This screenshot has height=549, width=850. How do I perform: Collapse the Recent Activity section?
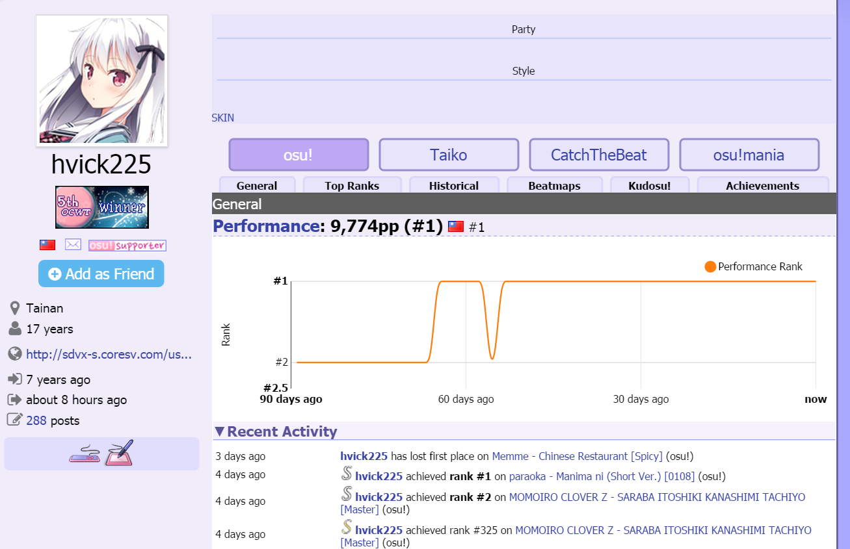pos(276,431)
